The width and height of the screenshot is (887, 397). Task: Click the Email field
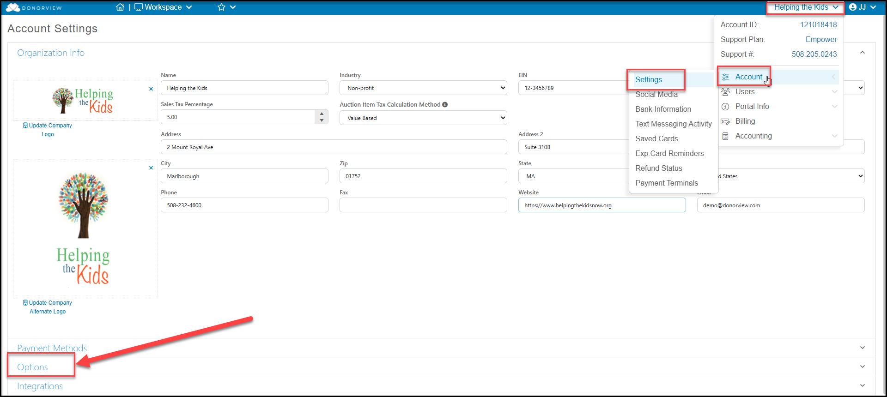pyautogui.click(x=781, y=205)
